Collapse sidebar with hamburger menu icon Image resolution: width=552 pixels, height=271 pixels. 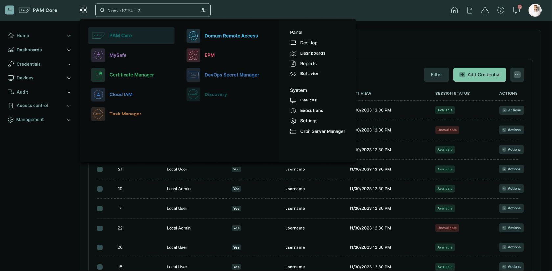pos(10,10)
